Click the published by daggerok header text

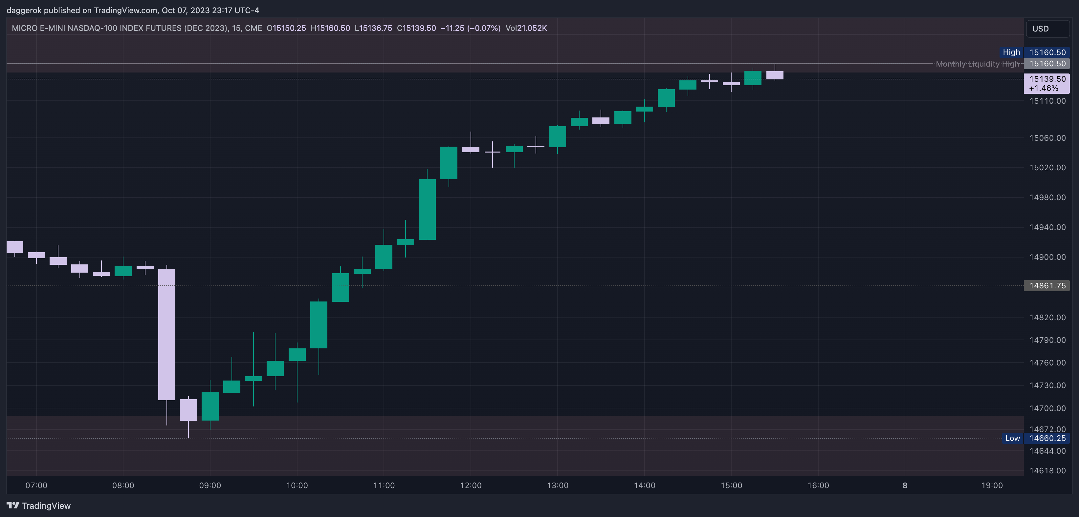coord(133,10)
